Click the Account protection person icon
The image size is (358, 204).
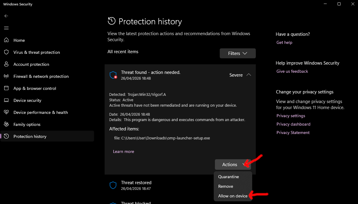[x=6, y=64]
